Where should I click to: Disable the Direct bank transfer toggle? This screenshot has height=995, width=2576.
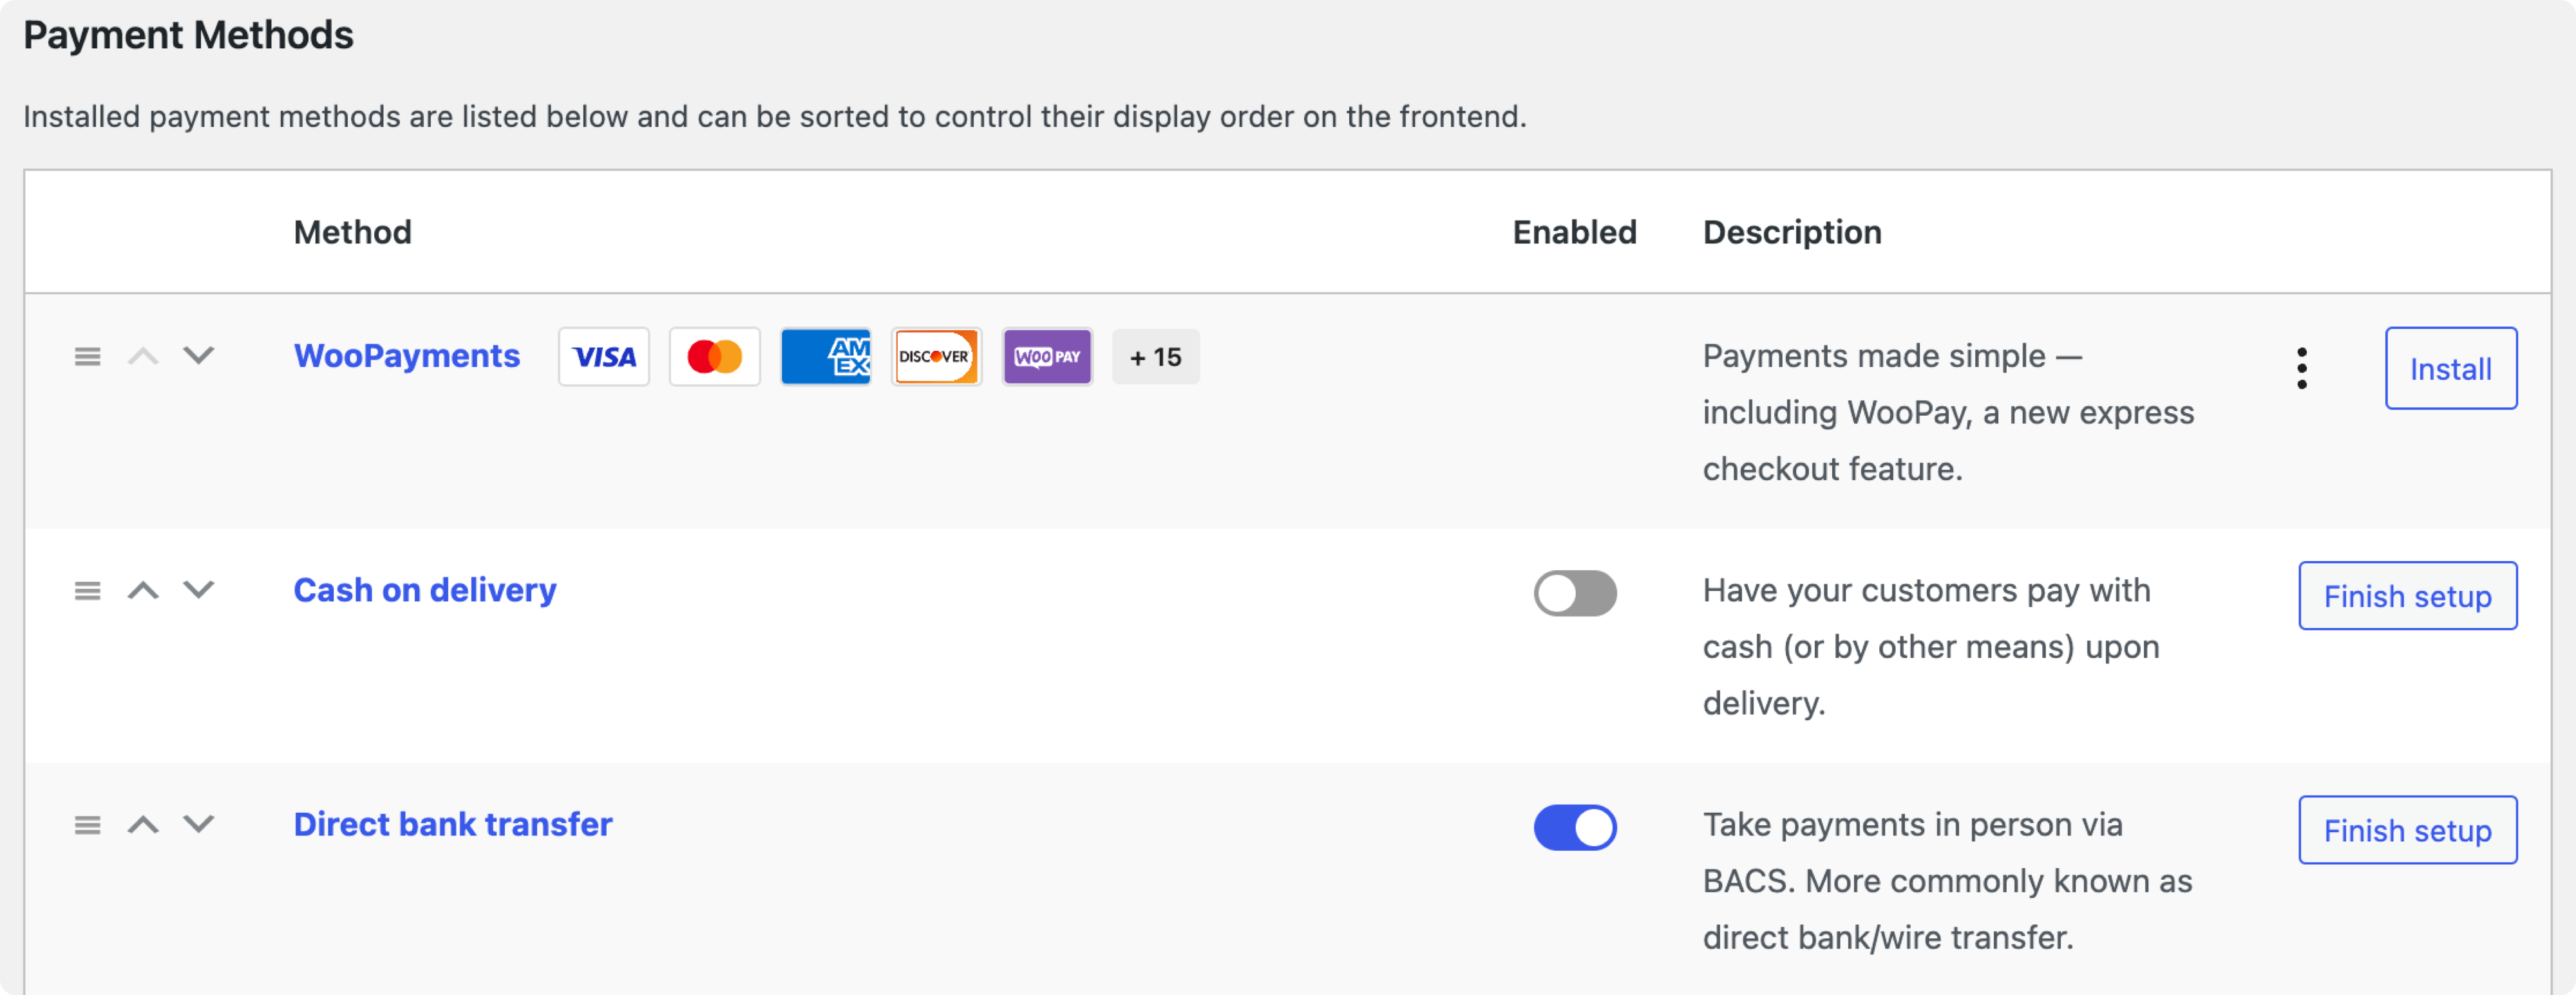(x=1575, y=827)
